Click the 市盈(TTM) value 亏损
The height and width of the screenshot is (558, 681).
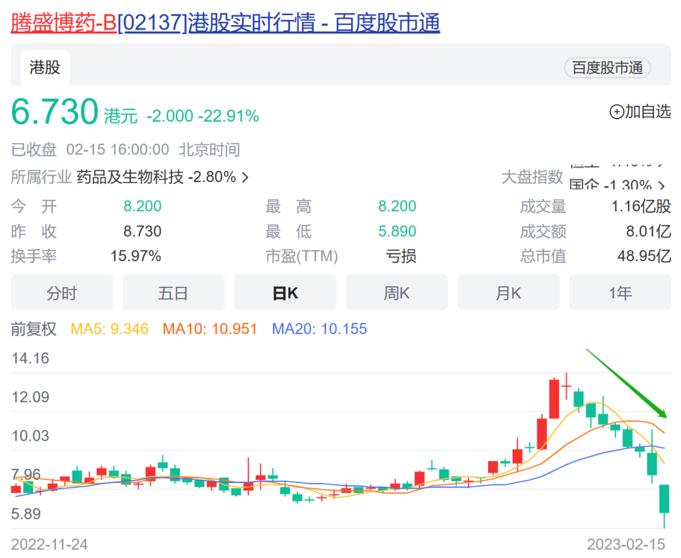click(x=401, y=256)
